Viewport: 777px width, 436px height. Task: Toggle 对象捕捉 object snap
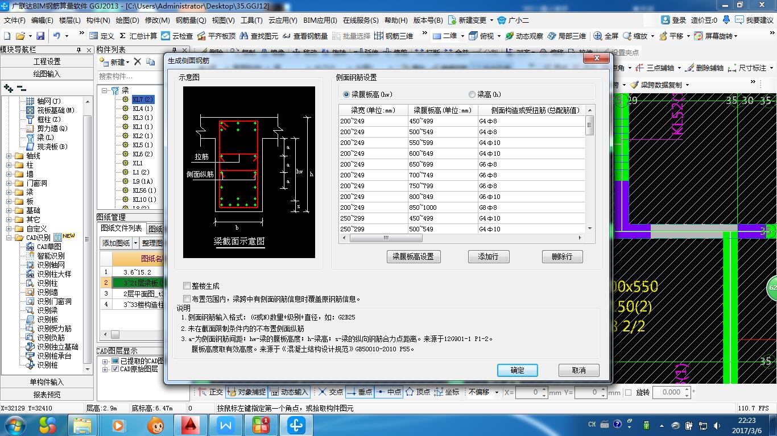pyautogui.click(x=246, y=392)
